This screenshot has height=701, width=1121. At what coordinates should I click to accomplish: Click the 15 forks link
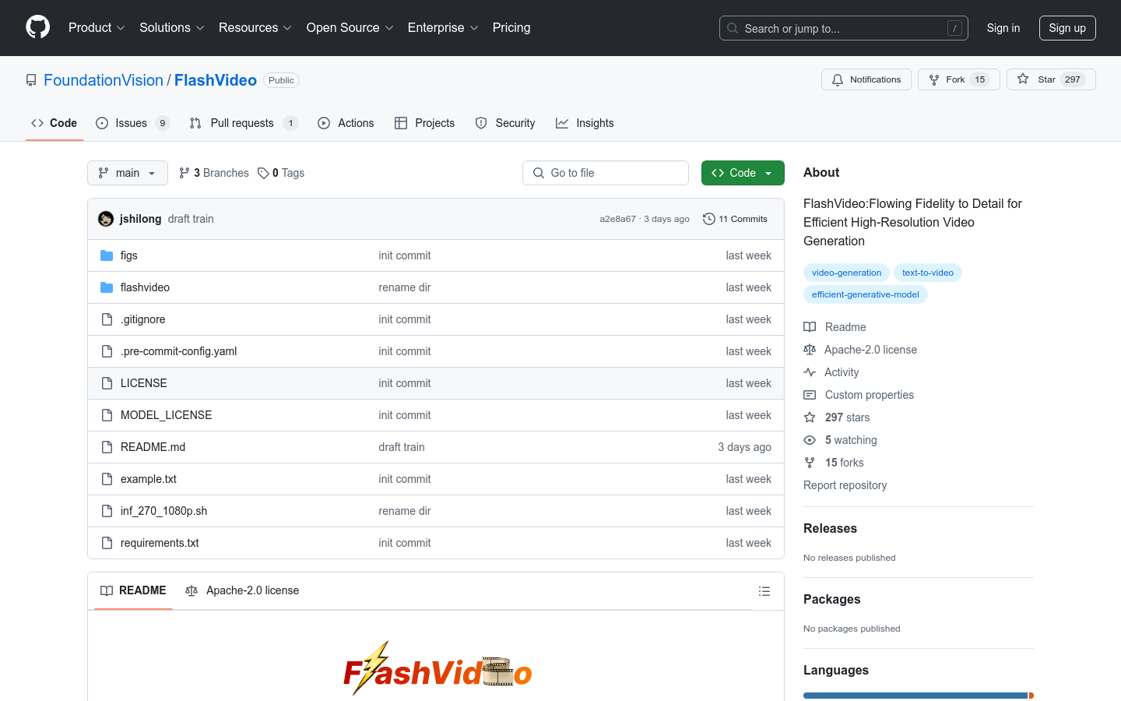pos(844,463)
